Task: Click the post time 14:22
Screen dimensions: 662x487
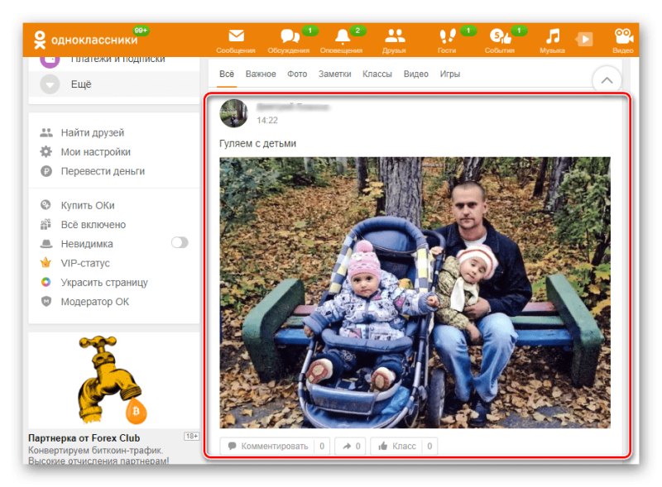Action: pyautogui.click(x=267, y=120)
